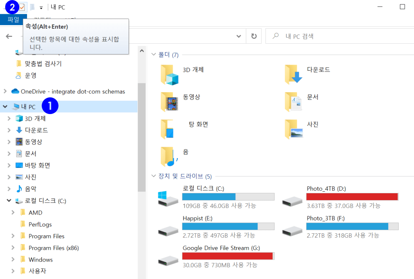Open the 문서 folder in main pane
This screenshot has height=279, width=414.
294,102
